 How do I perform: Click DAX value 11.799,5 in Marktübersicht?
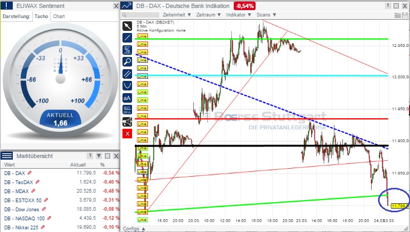86,173
